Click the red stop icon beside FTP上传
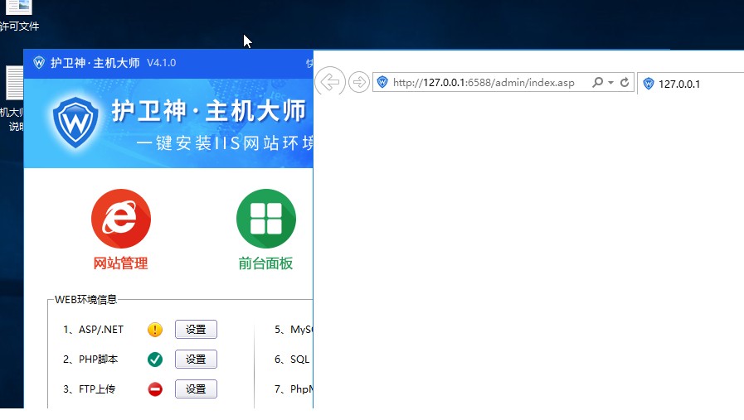Image resolution: width=744 pixels, height=420 pixels. pos(155,389)
